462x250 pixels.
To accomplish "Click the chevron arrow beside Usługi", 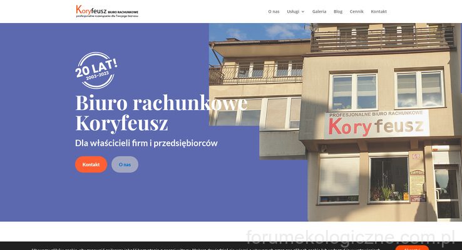I will 303,11.
